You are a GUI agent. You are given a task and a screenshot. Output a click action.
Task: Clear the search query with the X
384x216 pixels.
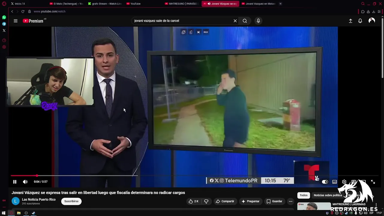point(235,21)
